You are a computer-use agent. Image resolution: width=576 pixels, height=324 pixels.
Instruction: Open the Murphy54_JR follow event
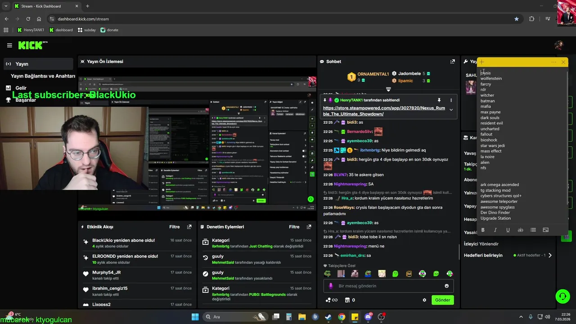tap(136, 275)
